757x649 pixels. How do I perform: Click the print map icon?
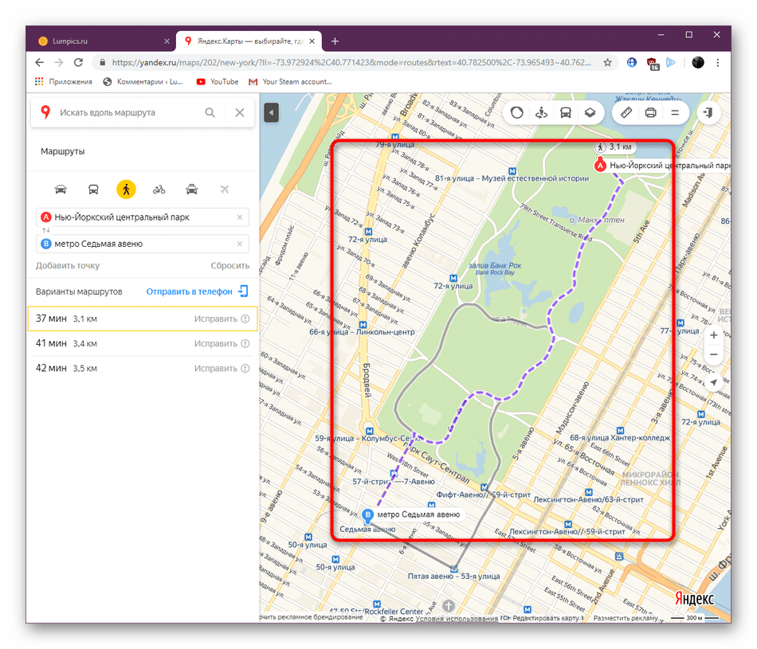click(x=650, y=112)
